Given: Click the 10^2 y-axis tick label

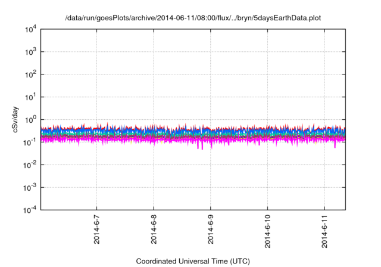Looking at the screenshot, I should click(29, 75).
